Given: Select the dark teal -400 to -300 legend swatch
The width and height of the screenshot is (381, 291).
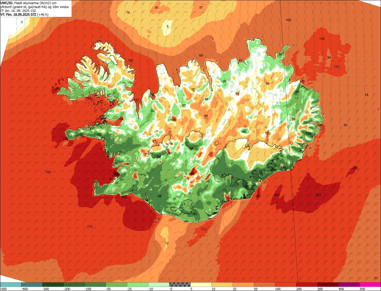Looking at the screenshot, I should [x=32, y=284].
